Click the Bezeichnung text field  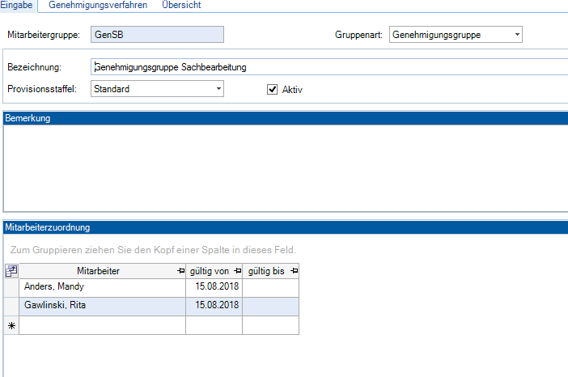point(324,67)
